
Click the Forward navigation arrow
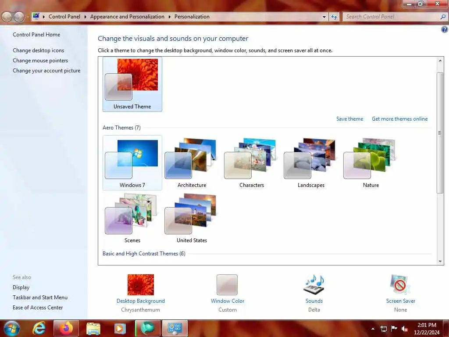19,17
